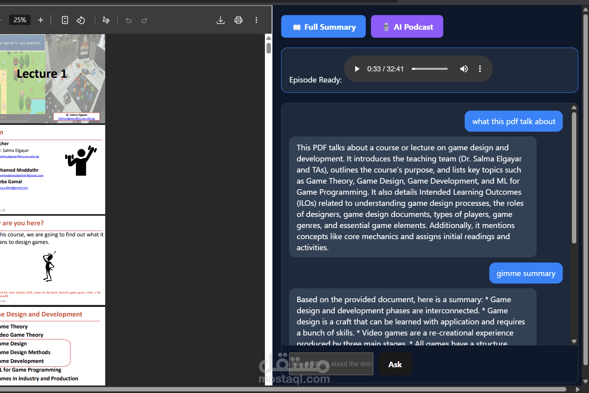Click the 25% zoom level field
This screenshot has height=393, width=589.
[19, 20]
